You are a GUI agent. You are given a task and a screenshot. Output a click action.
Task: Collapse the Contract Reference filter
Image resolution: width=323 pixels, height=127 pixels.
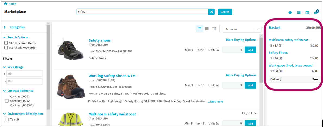(18, 91)
